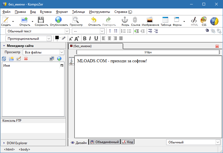Image resolution: width=223 pixels, height=153 pixels.
Task: Apply double exclamation strong emphasis icon
Action: coord(116,31)
